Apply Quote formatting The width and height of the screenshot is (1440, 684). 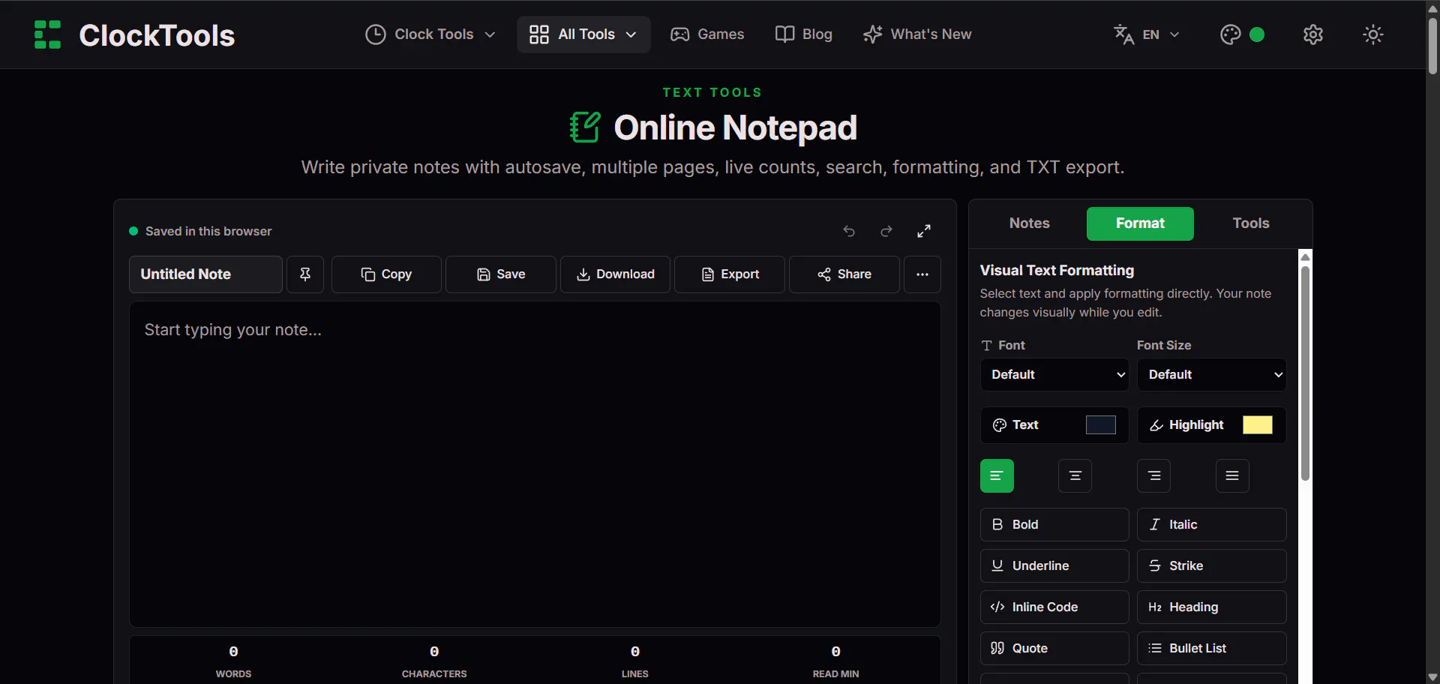[1054, 649]
